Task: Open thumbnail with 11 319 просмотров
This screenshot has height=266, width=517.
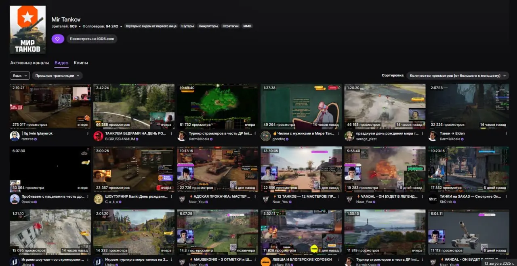Action: click(x=385, y=232)
